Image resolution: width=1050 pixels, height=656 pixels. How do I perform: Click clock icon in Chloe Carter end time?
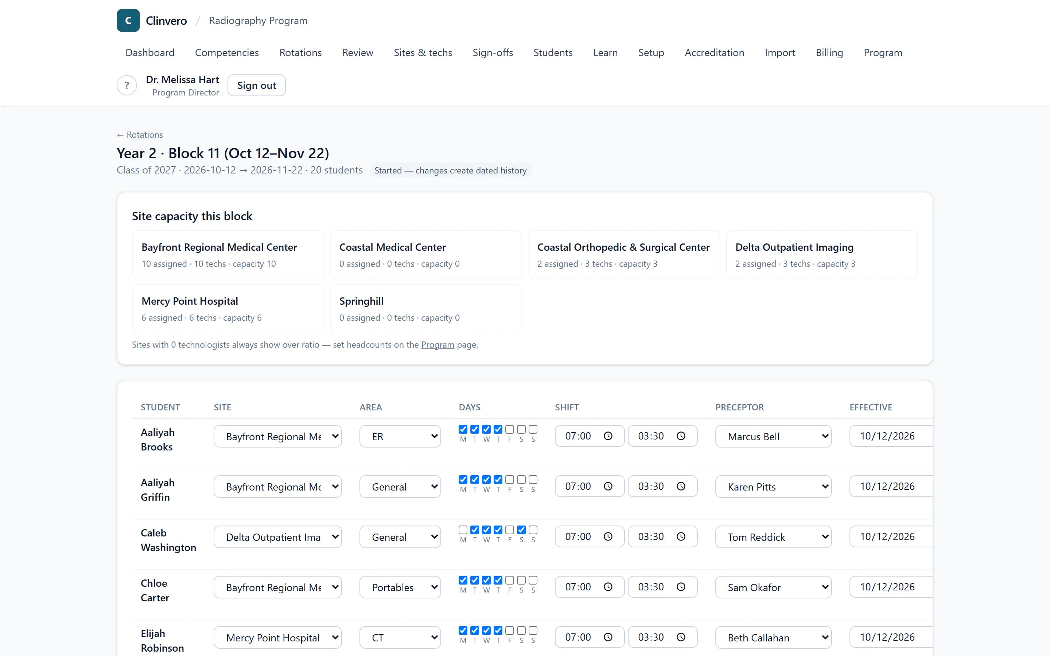(681, 587)
